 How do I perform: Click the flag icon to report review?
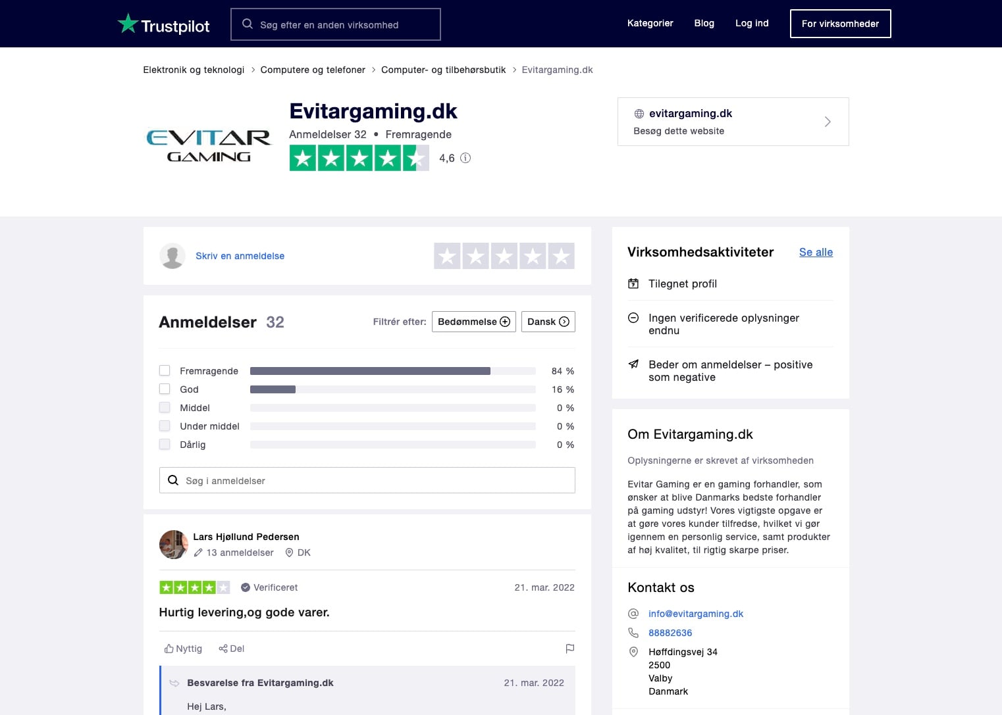[x=570, y=649]
